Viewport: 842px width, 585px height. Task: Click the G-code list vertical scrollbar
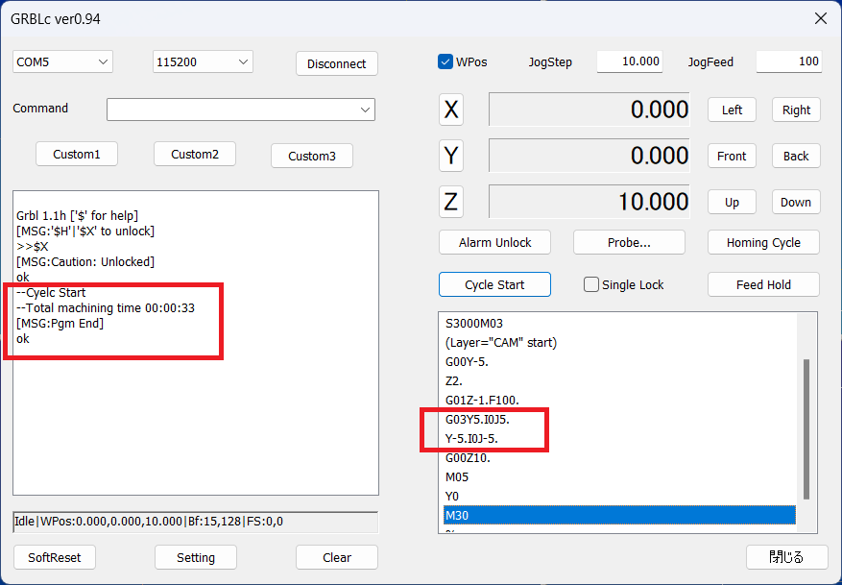pyautogui.click(x=806, y=427)
